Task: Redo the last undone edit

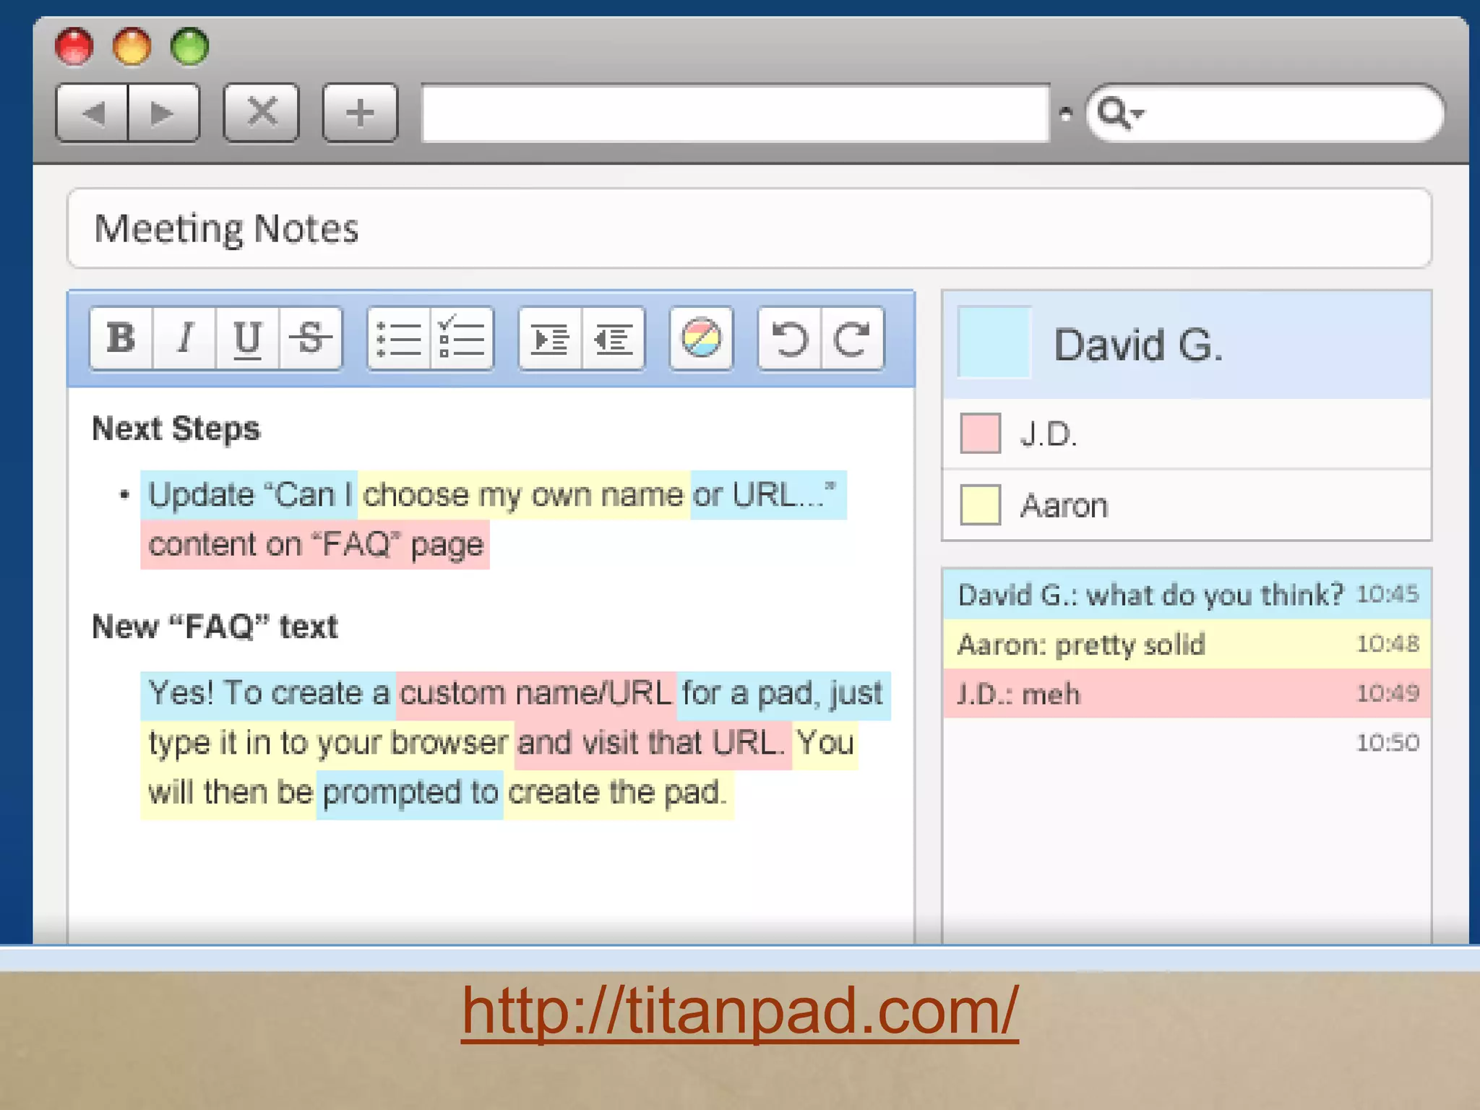Action: [852, 338]
